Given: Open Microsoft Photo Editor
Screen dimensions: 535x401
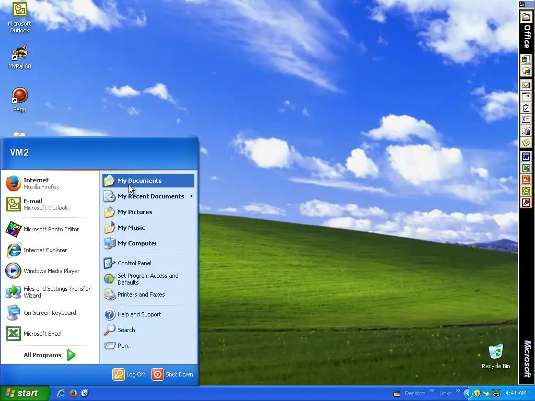Looking at the screenshot, I should tap(50, 229).
